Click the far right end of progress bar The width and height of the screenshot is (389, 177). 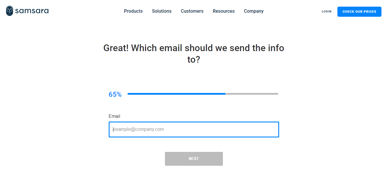277,94
